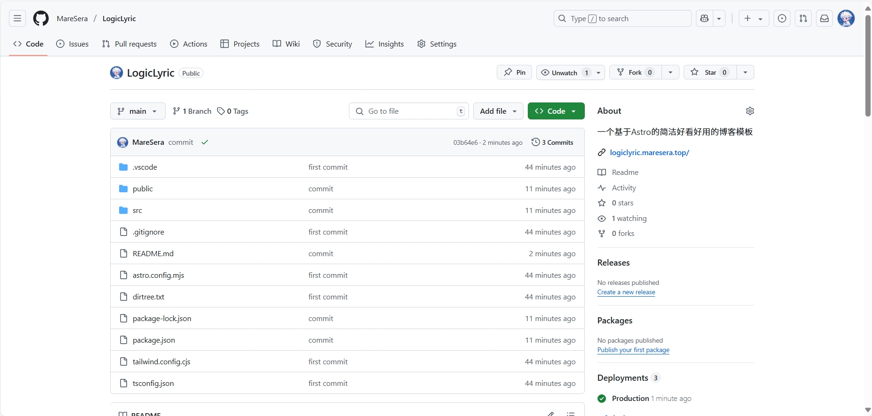
Task: Open the hamburger navigation menu
Action: click(17, 18)
